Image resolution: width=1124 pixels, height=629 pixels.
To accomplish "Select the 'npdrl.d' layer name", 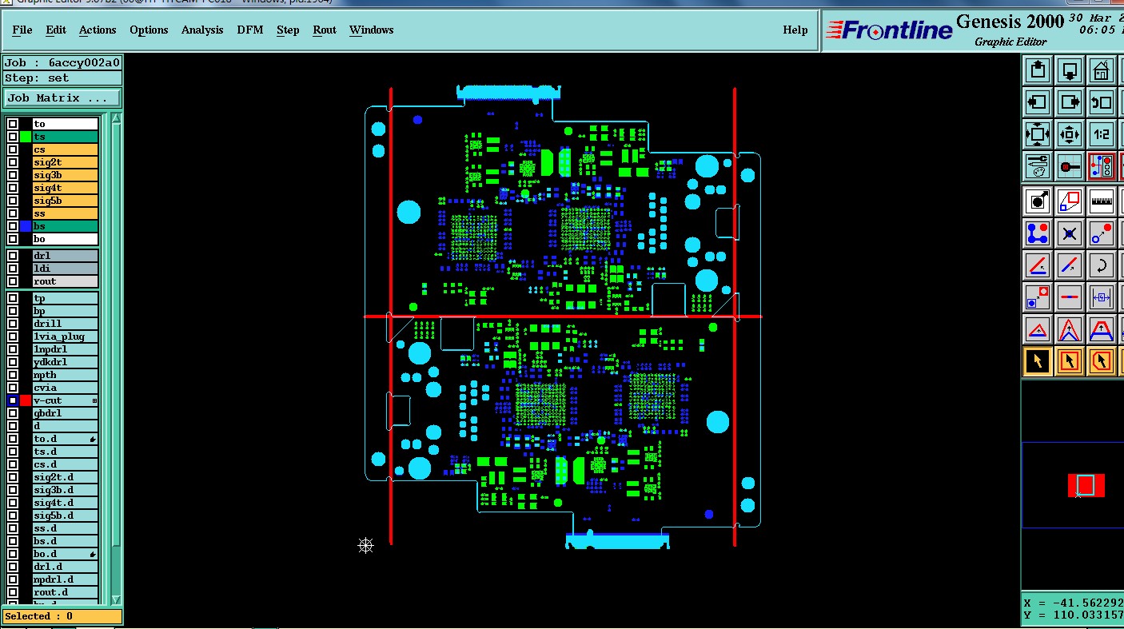I will pos(66,579).
